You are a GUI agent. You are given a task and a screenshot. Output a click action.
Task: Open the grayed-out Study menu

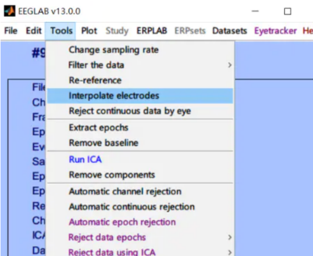click(x=117, y=31)
